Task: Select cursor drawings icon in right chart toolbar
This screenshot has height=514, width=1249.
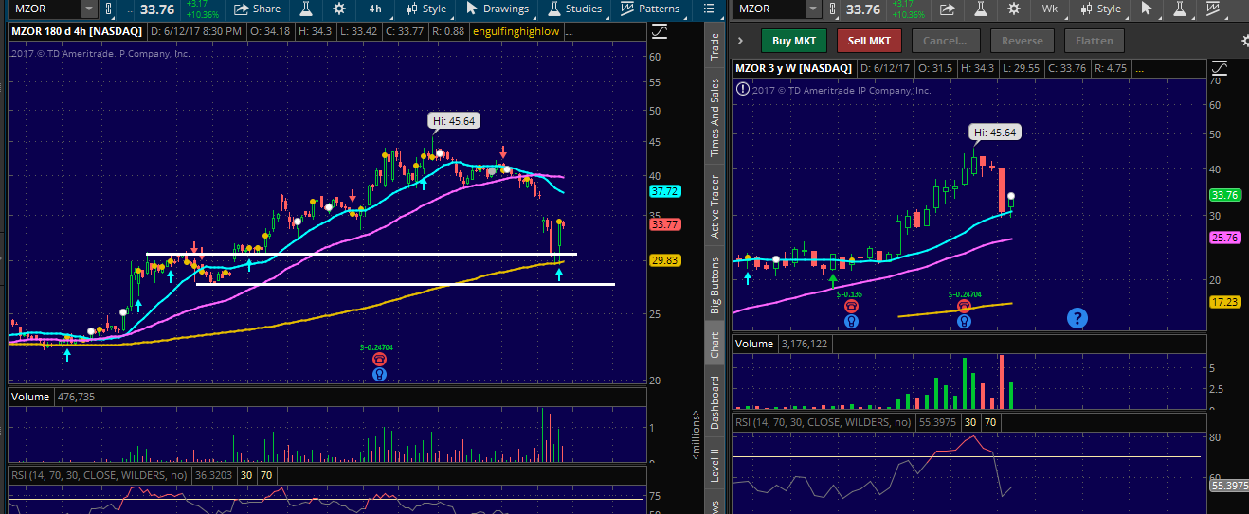Action: click(x=1146, y=9)
